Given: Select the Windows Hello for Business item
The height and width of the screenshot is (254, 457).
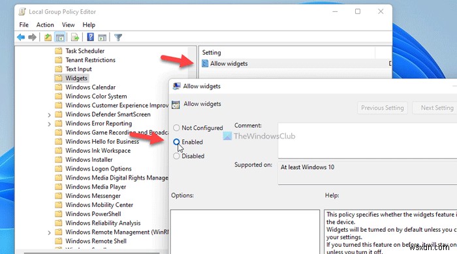Looking at the screenshot, I should pyautogui.click(x=102, y=142).
